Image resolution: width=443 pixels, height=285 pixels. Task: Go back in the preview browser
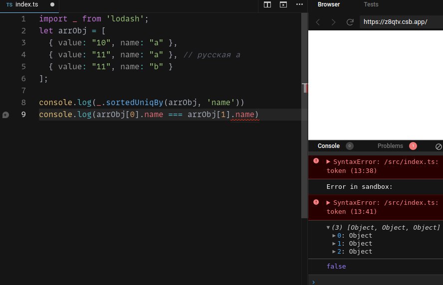318,22
